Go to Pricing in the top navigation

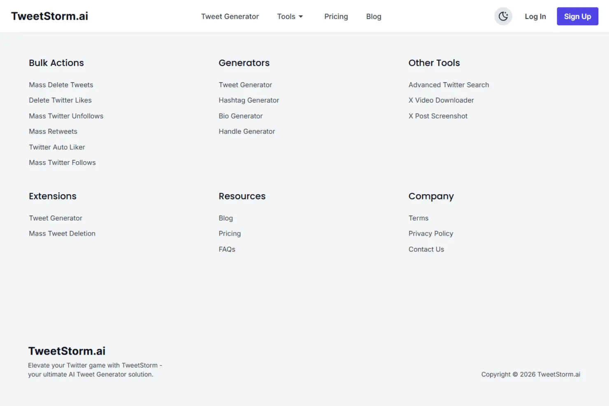click(336, 16)
